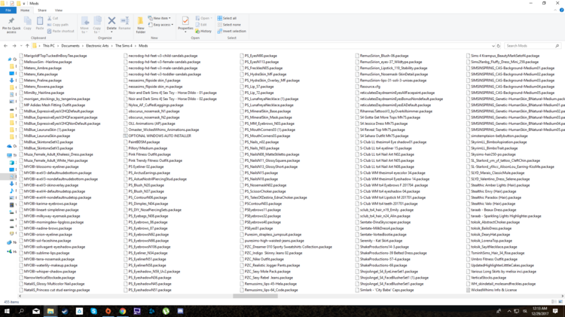Refresh the Mods folder view
This screenshot has width=565, height=317.
pyautogui.click(x=499, y=46)
